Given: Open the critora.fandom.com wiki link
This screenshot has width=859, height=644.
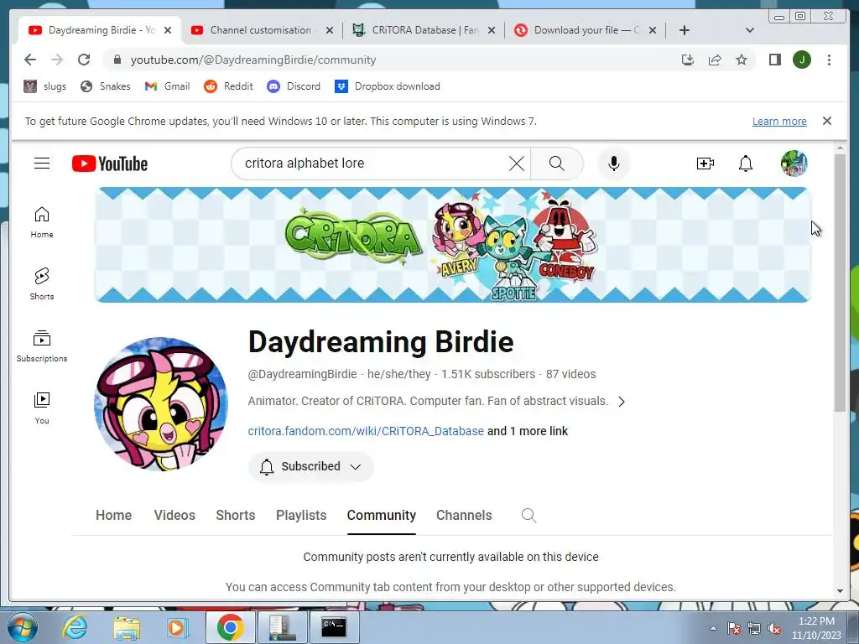Looking at the screenshot, I should 366,431.
